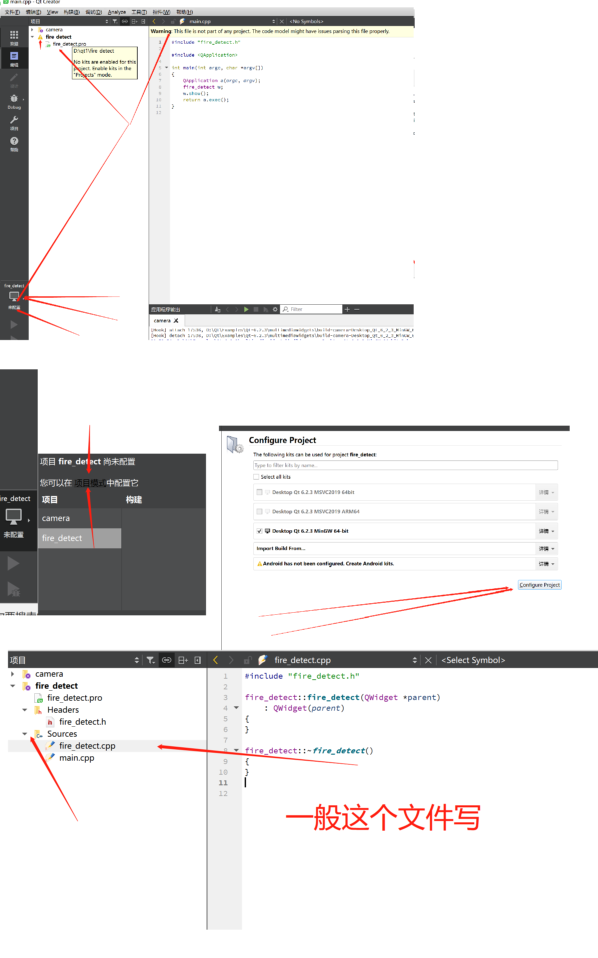Close main.cpp document with the X icon

pyautogui.click(x=282, y=21)
